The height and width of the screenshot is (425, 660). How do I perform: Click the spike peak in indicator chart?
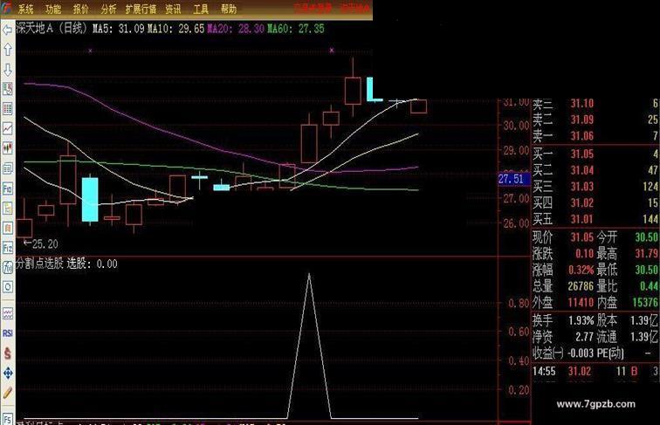(309, 274)
